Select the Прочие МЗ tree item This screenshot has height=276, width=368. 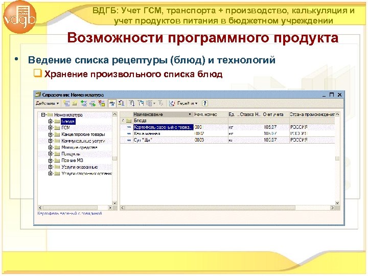(72, 160)
